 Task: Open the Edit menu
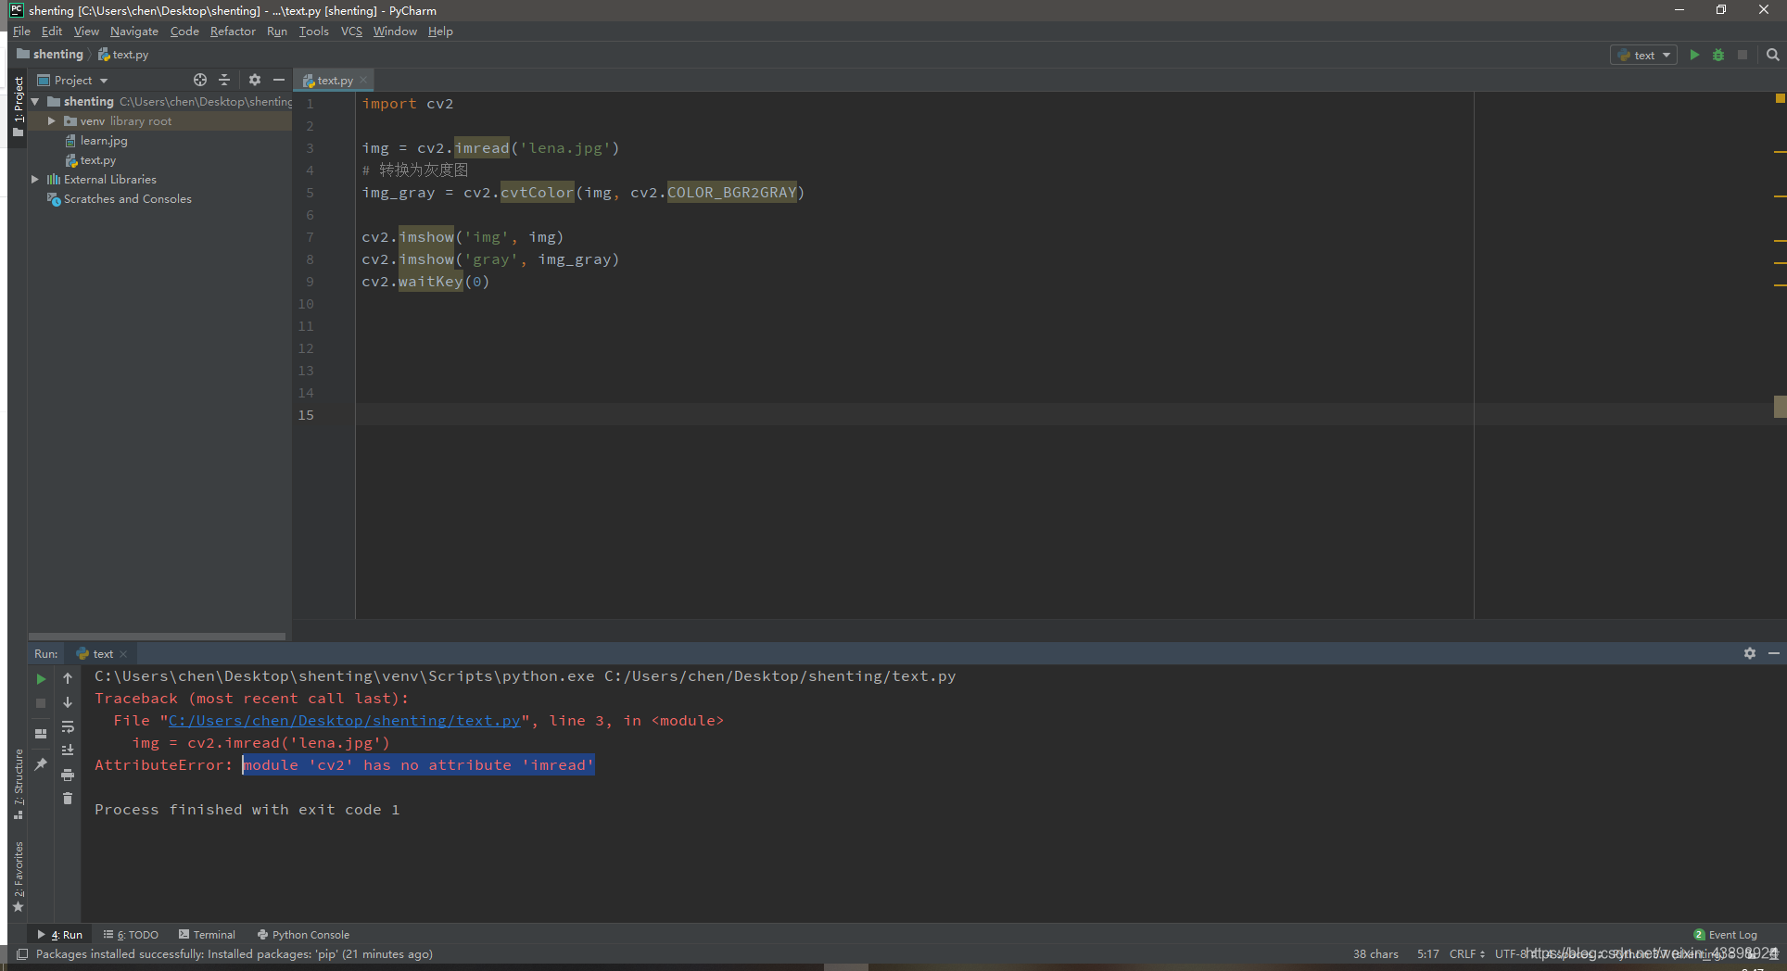pos(52,32)
